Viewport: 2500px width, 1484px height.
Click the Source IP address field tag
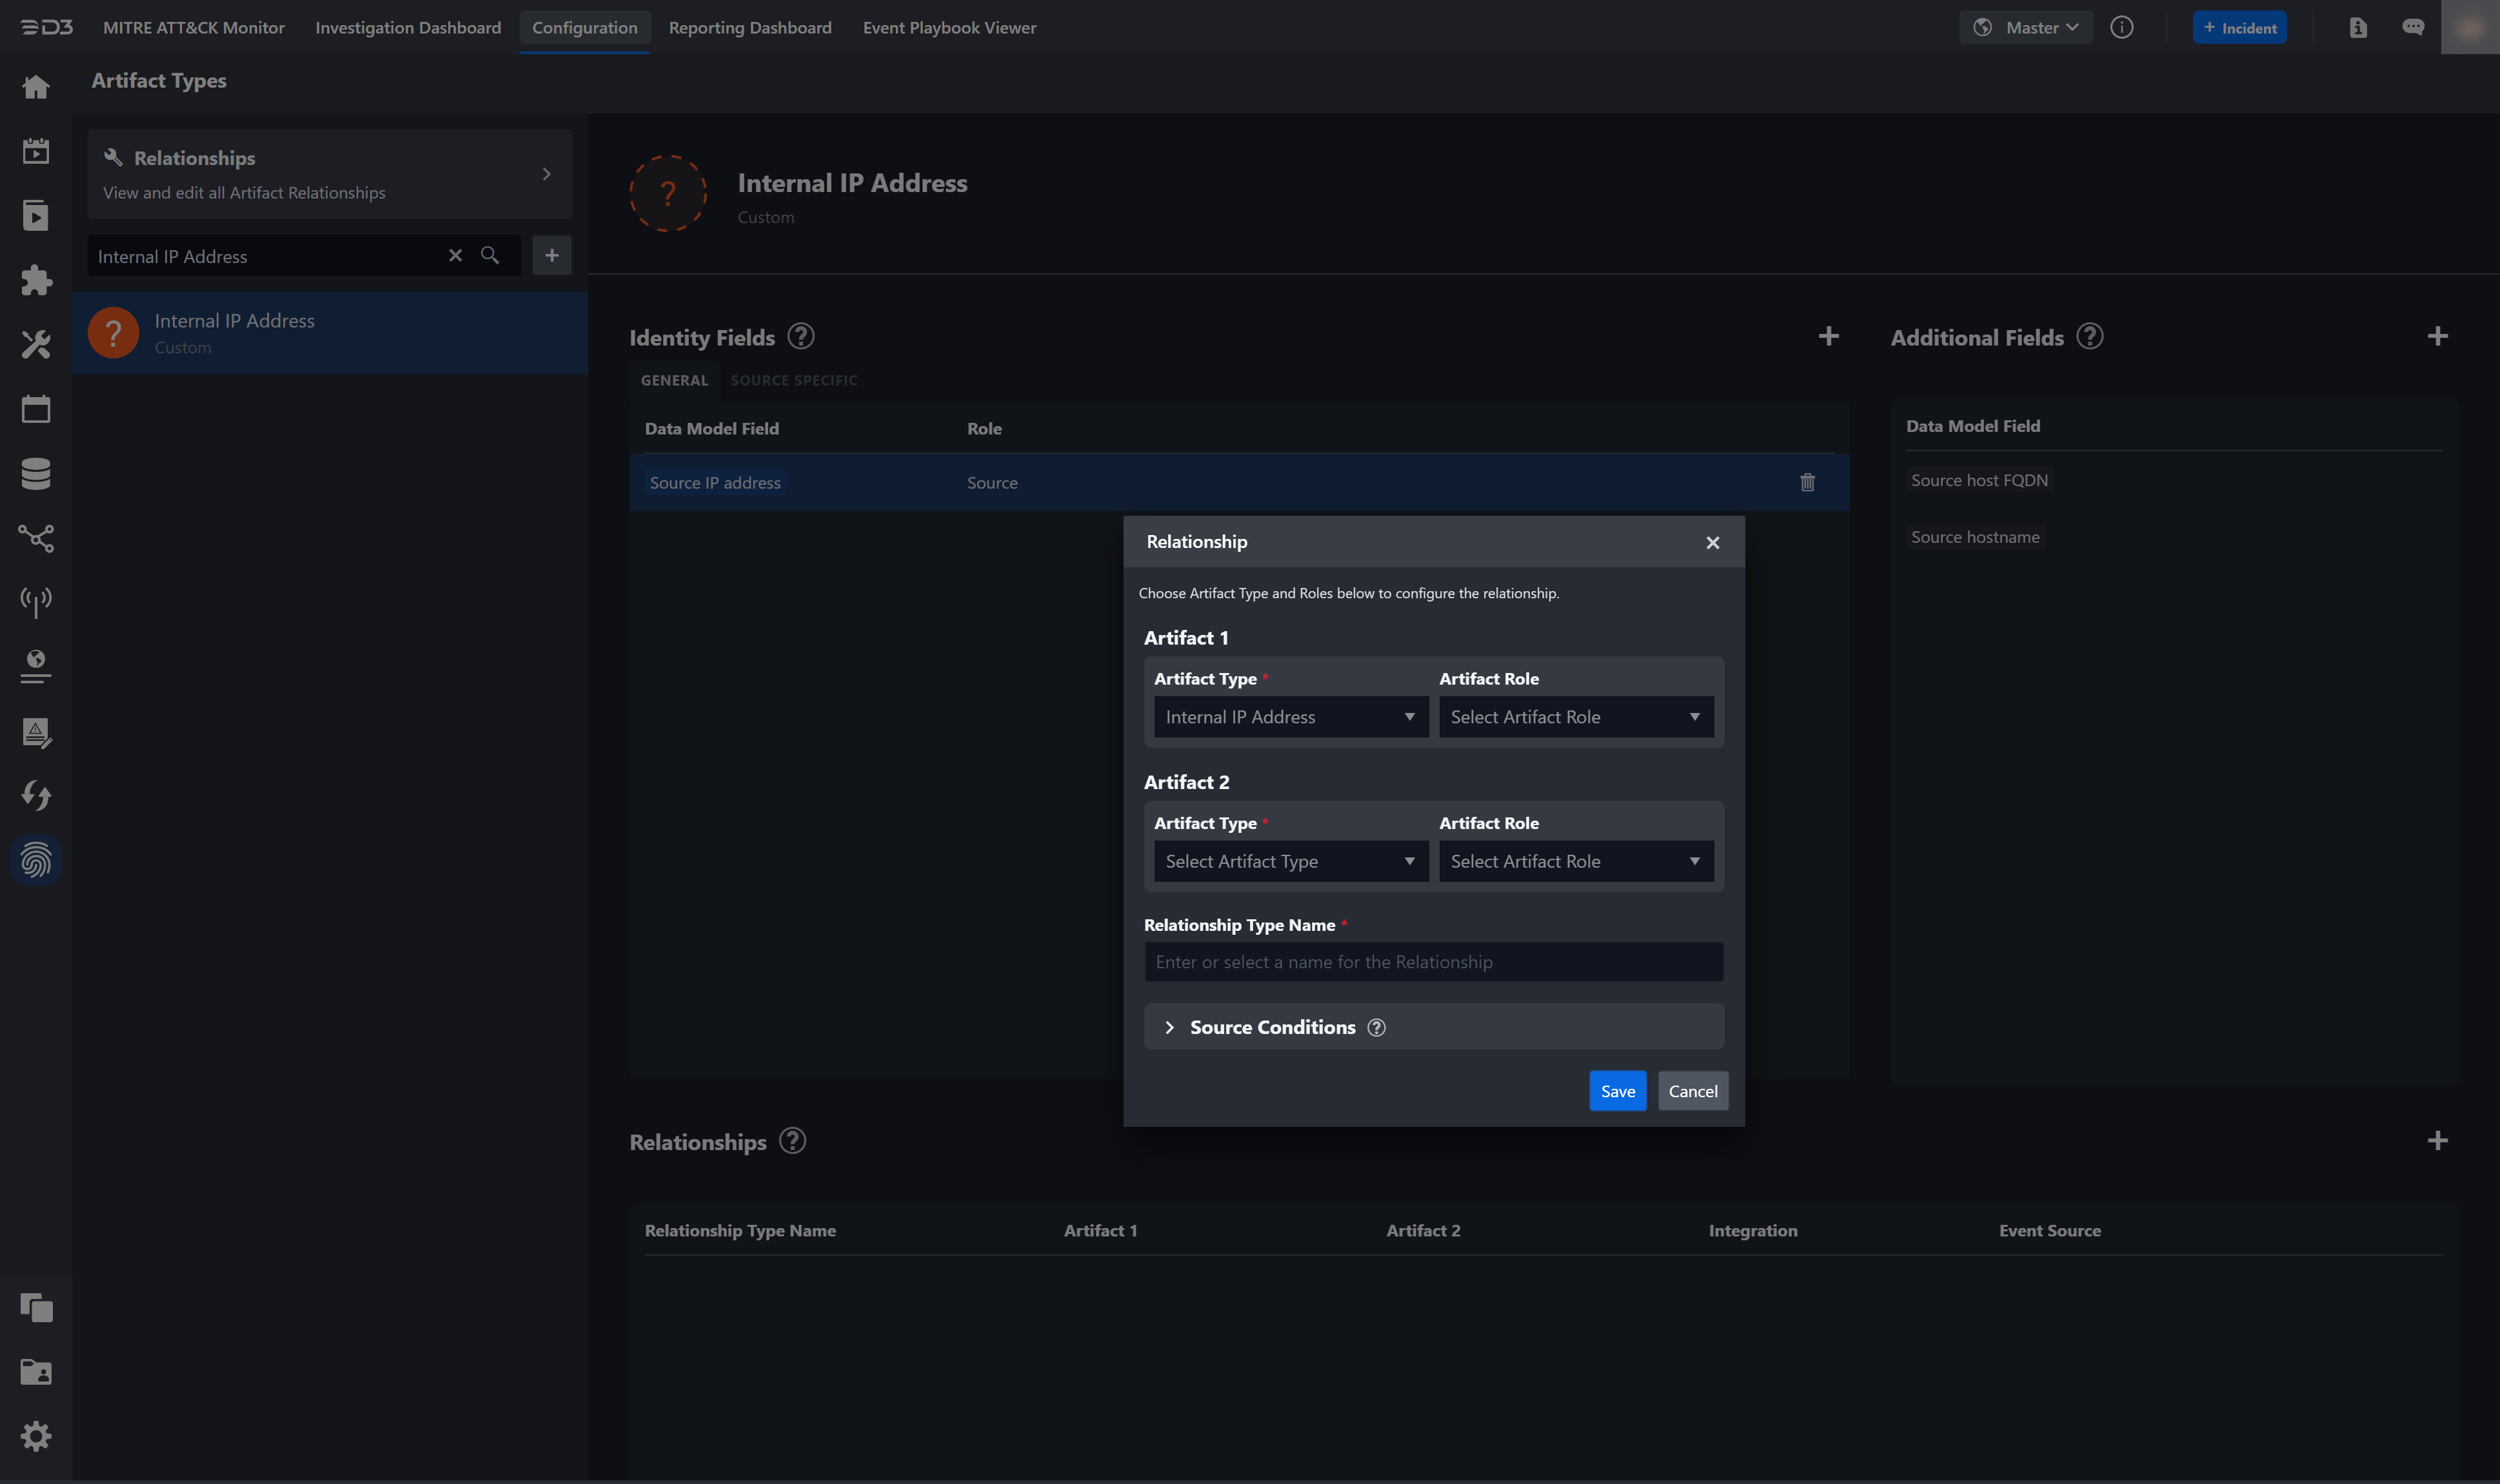(715, 482)
